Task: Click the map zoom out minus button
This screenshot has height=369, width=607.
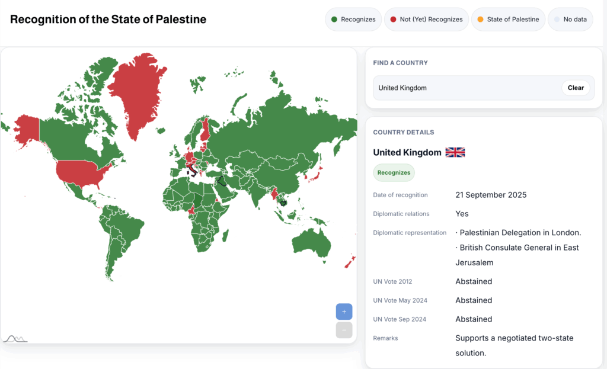Action: [344, 330]
